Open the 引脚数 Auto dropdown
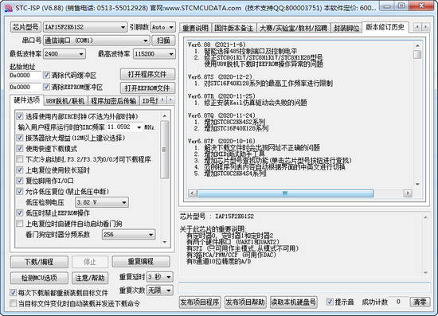 tap(162, 27)
